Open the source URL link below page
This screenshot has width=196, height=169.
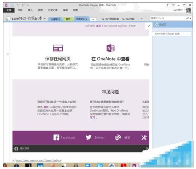(x=38, y=161)
